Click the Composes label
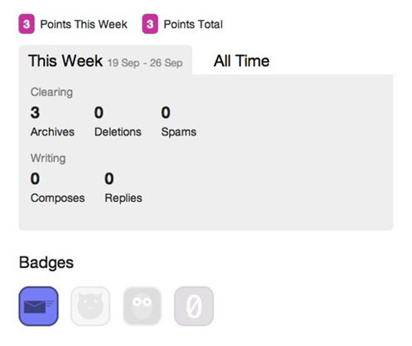The width and height of the screenshot is (412, 346). click(x=57, y=198)
